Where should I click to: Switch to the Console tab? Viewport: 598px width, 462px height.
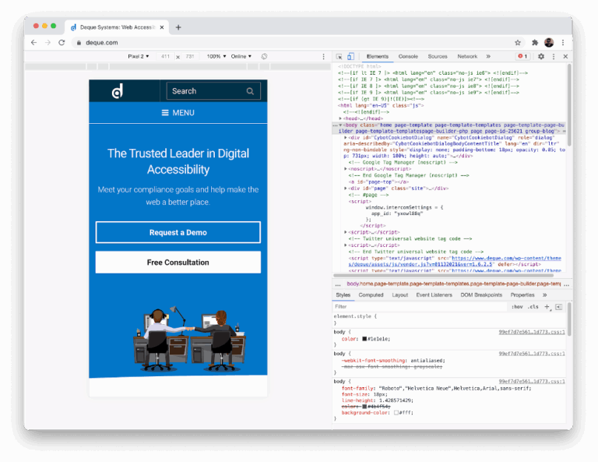point(408,56)
